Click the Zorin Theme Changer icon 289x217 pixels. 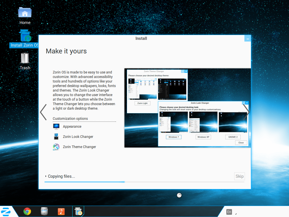56,147
